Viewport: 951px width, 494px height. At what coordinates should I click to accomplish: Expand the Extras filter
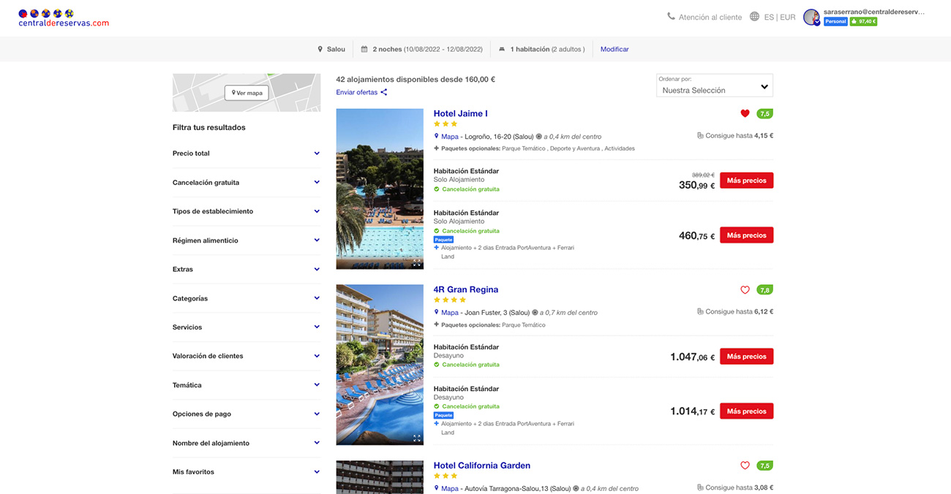[247, 270]
